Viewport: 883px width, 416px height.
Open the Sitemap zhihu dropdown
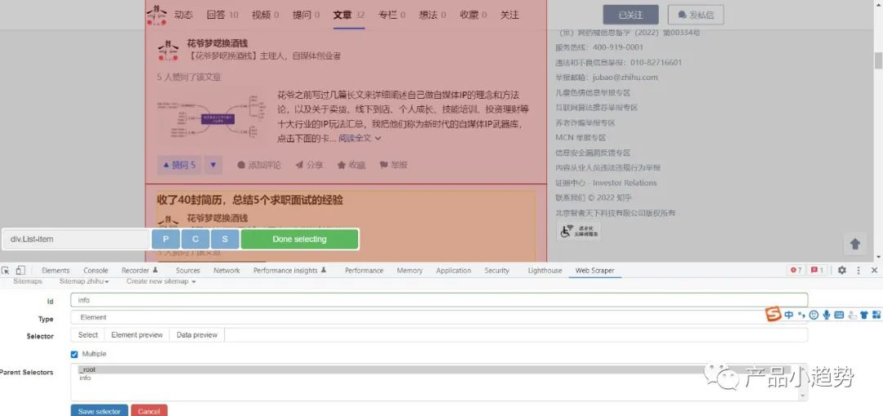click(x=84, y=281)
